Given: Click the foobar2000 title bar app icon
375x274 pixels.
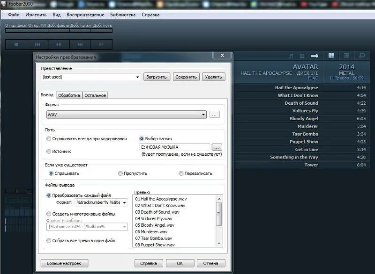Looking at the screenshot, I should [4, 4].
